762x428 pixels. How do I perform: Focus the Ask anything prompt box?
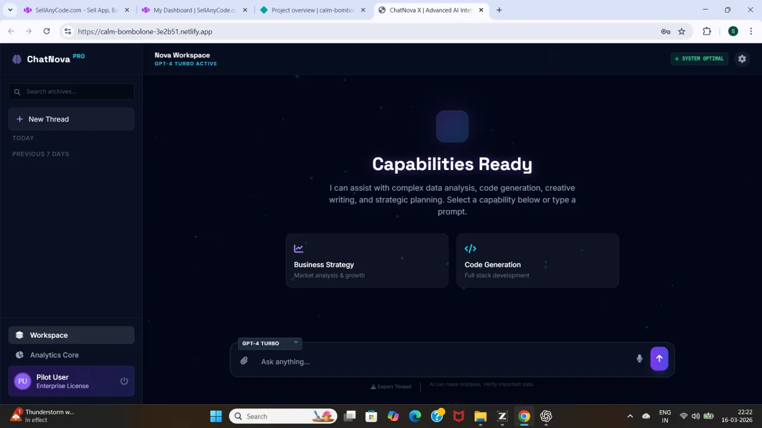coord(446,361)
